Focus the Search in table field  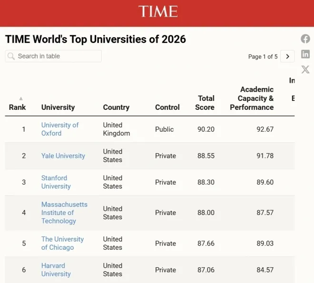[58, 56]
